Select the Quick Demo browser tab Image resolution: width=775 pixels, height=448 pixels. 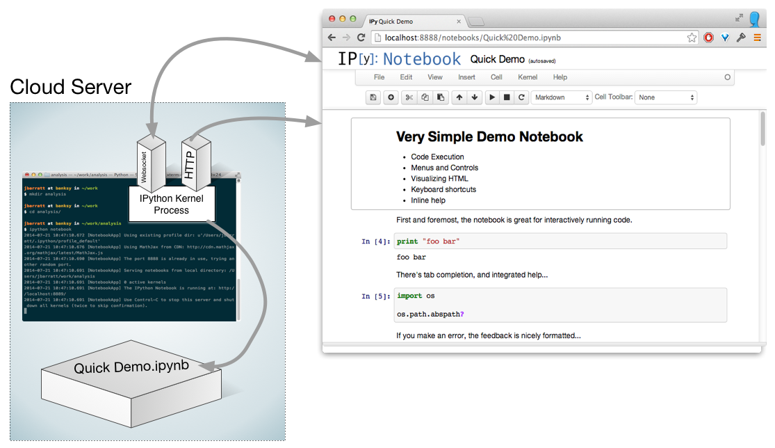coord(414,22)
